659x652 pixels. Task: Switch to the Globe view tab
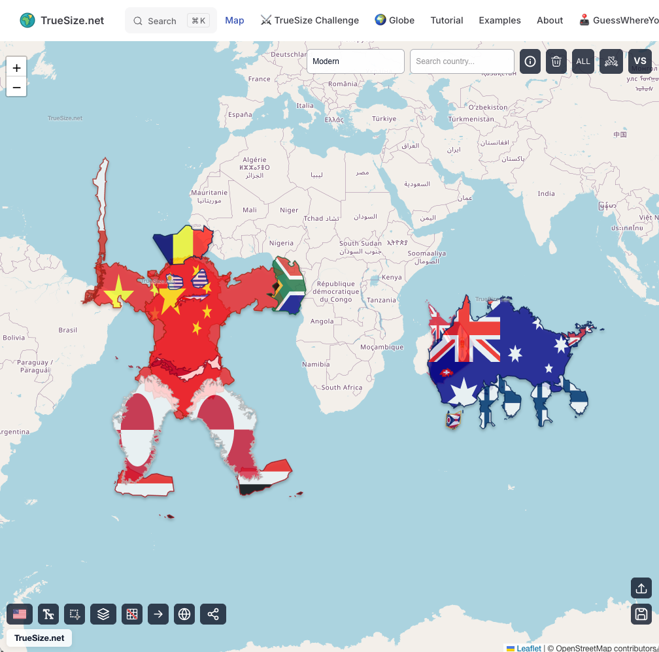395,20
